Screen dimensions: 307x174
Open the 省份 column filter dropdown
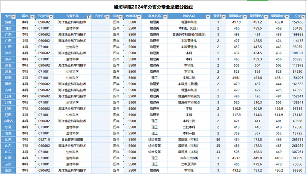[x=13, y=17]
